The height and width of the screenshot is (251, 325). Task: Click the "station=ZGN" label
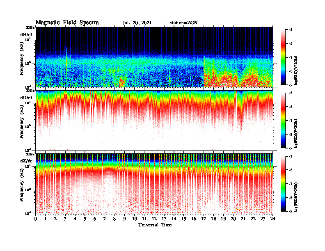click(184, 23)
